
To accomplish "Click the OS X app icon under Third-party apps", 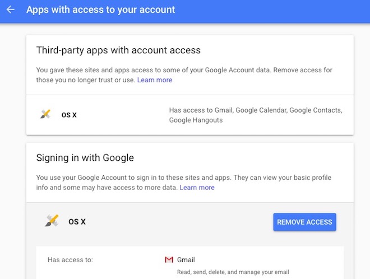I will click(x=45, y=114).
